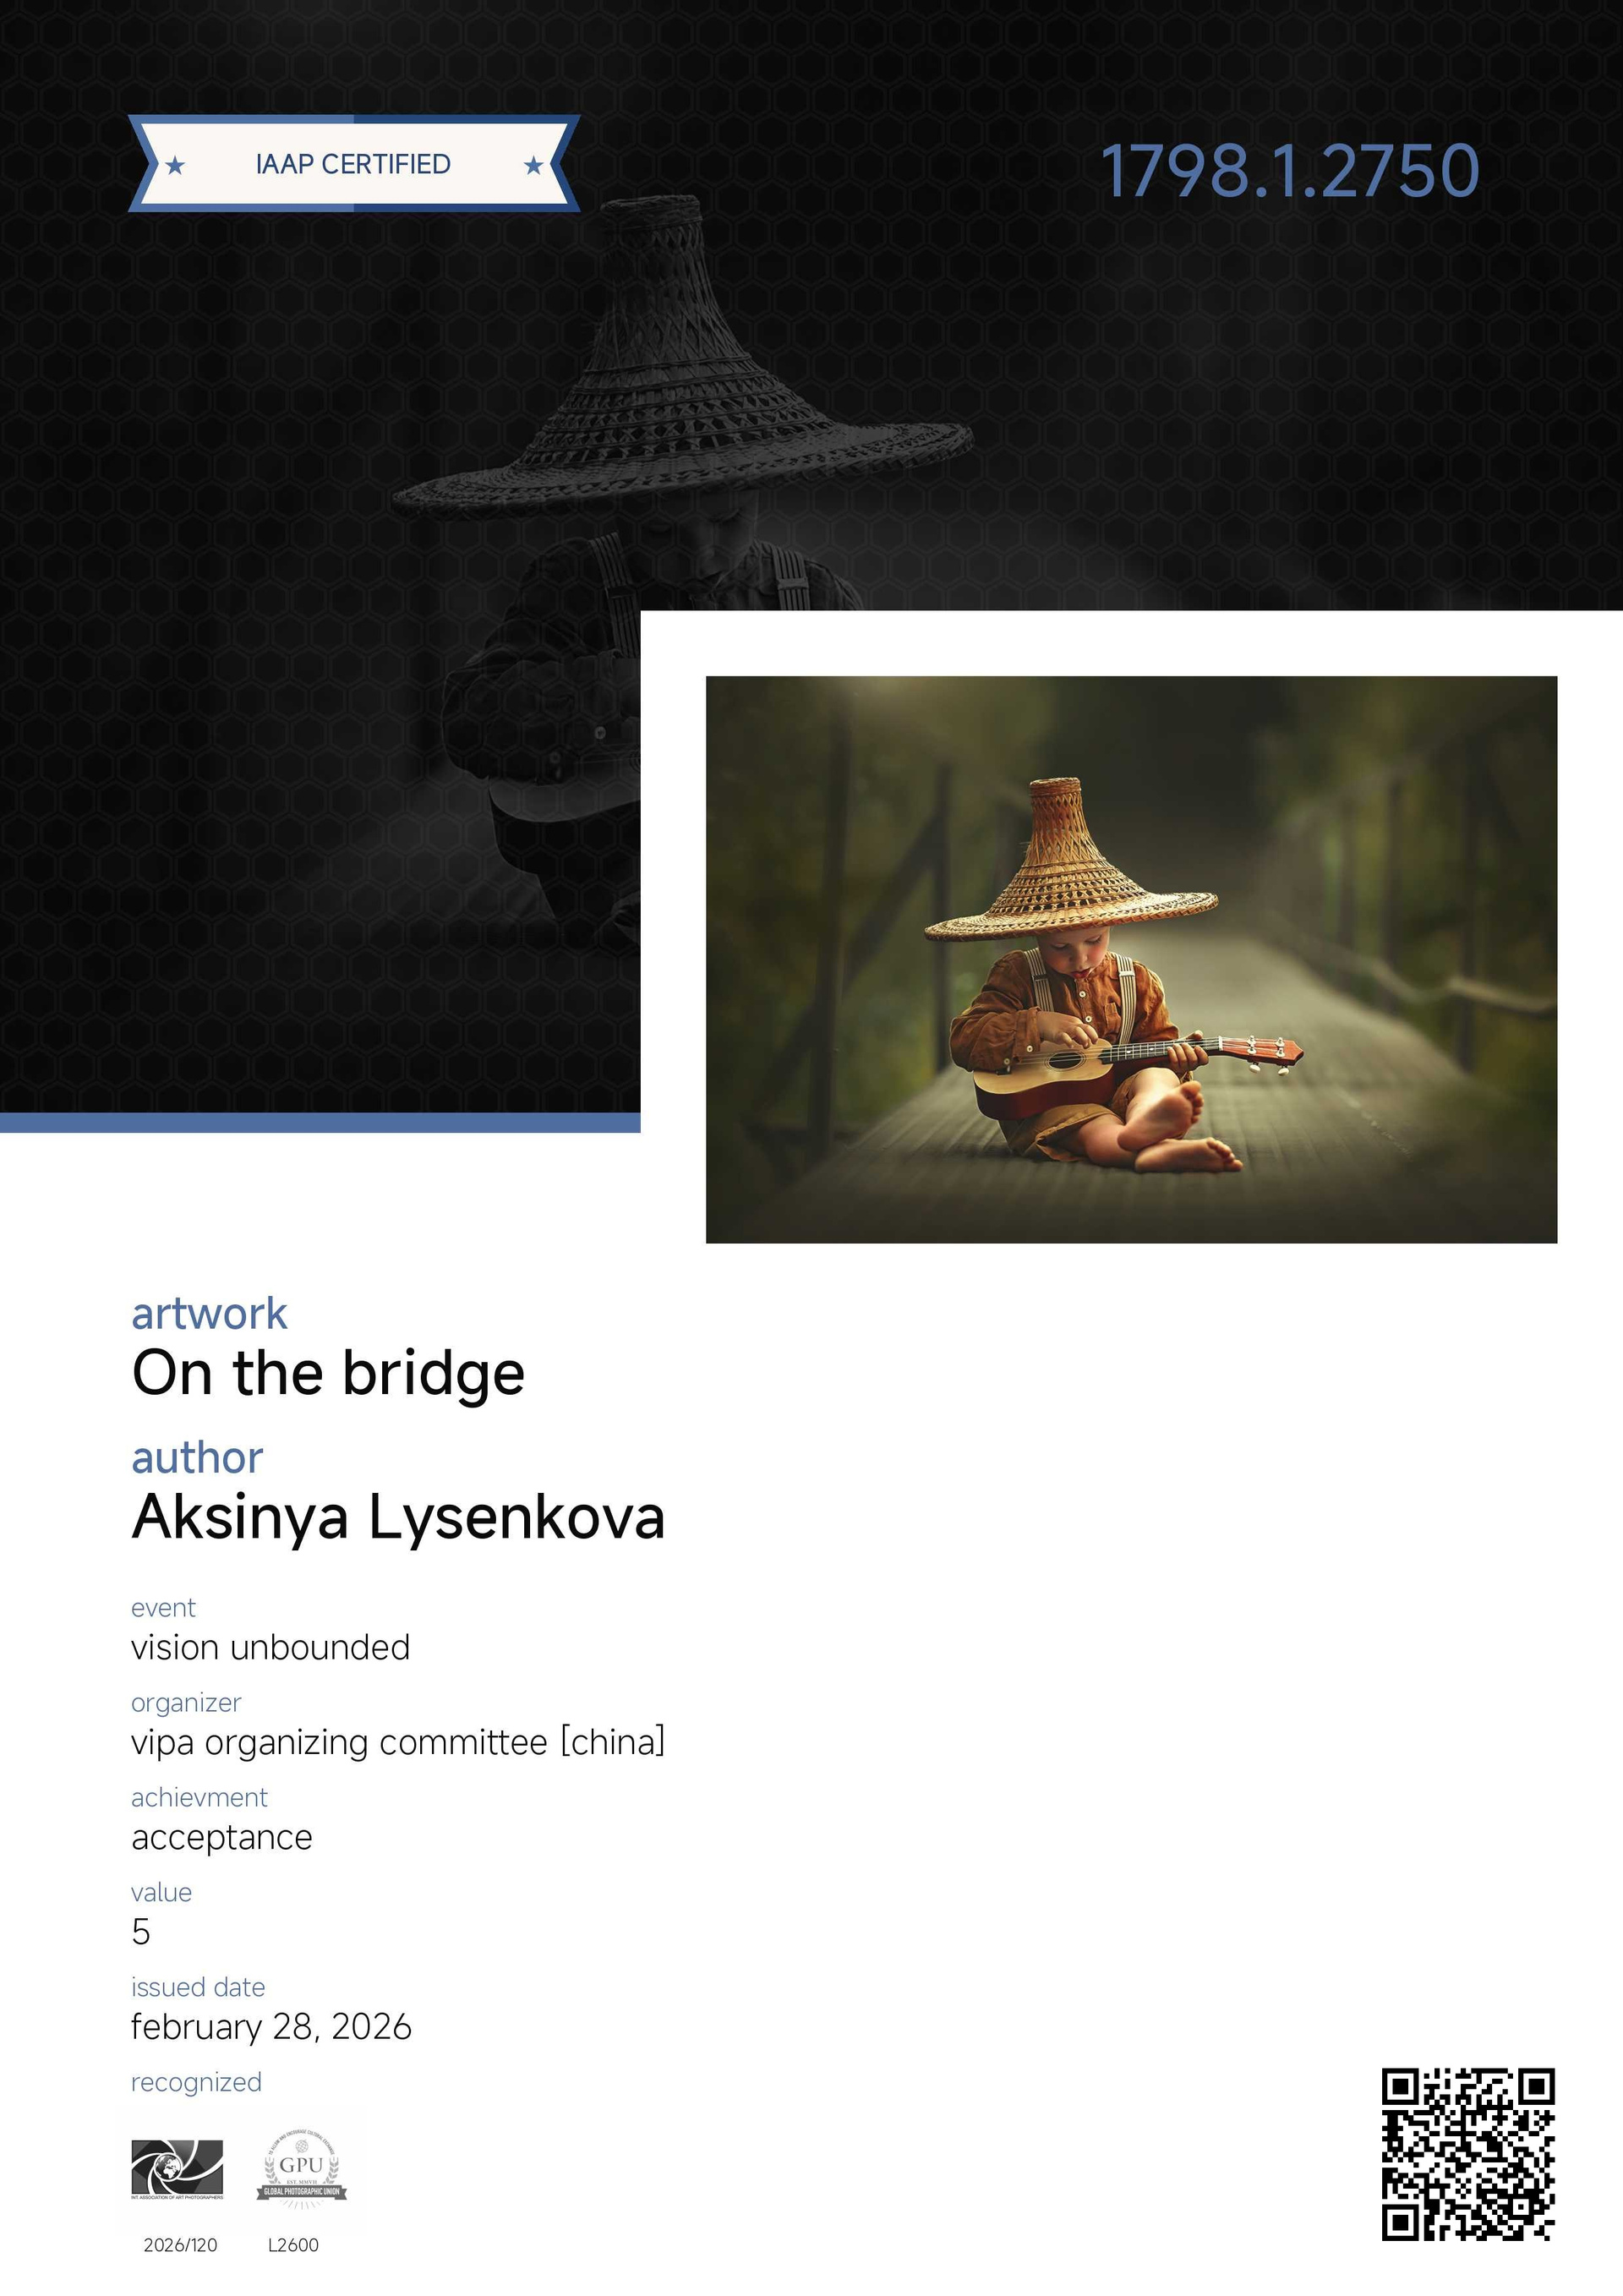
Task: Click the recognized label
Action: [x=196, y=2082]
